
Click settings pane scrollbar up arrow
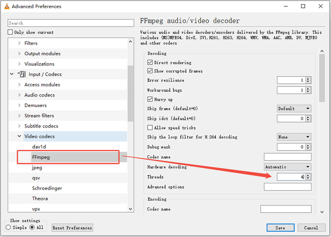coord(322,51)
